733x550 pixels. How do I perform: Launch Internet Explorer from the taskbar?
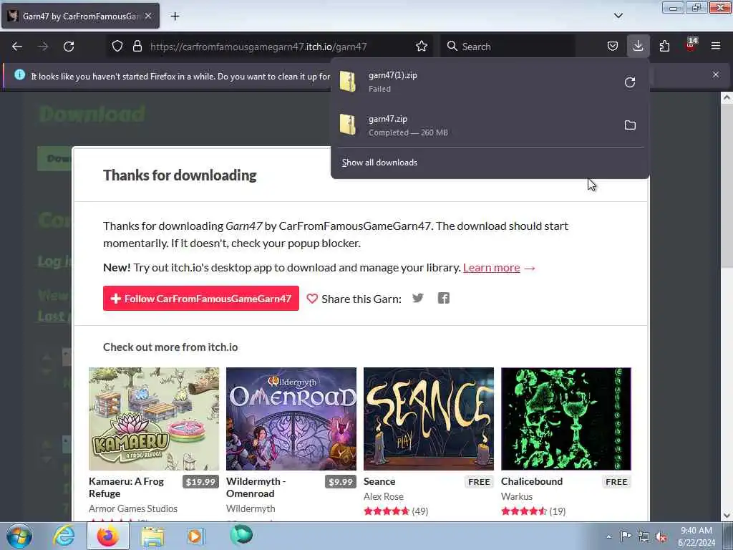pos(64,536)
